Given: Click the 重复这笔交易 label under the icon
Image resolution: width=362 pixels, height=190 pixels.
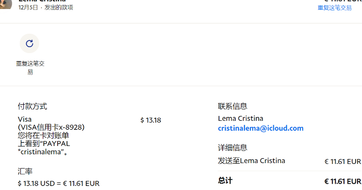Looking at the screenshot, I should (30, 68).
